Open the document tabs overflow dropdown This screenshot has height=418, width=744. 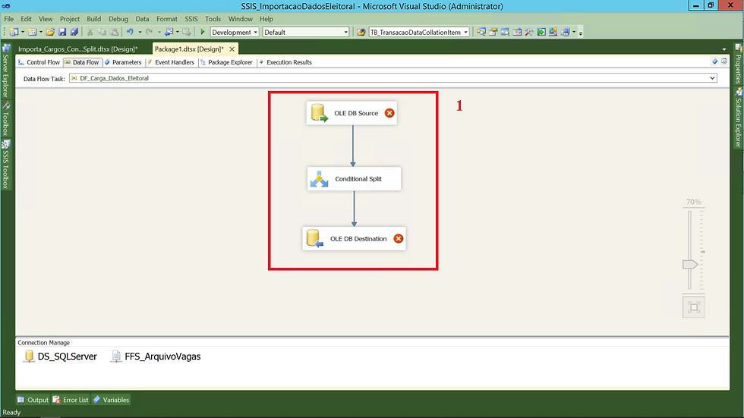point(724,49)
